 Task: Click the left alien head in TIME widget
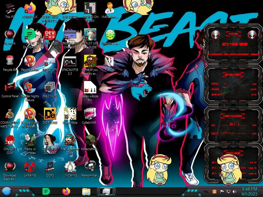click(x=215, y=35)
